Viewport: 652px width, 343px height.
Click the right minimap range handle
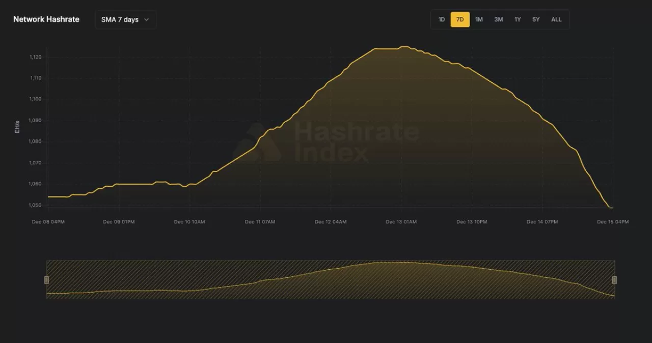[x=614, y=279]
